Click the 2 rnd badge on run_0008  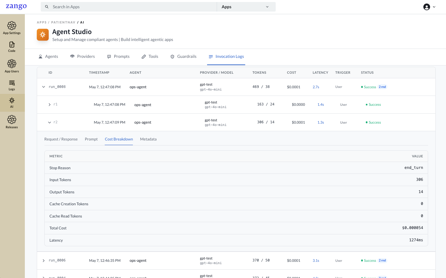pyautogui.click(x=382, y=87)
